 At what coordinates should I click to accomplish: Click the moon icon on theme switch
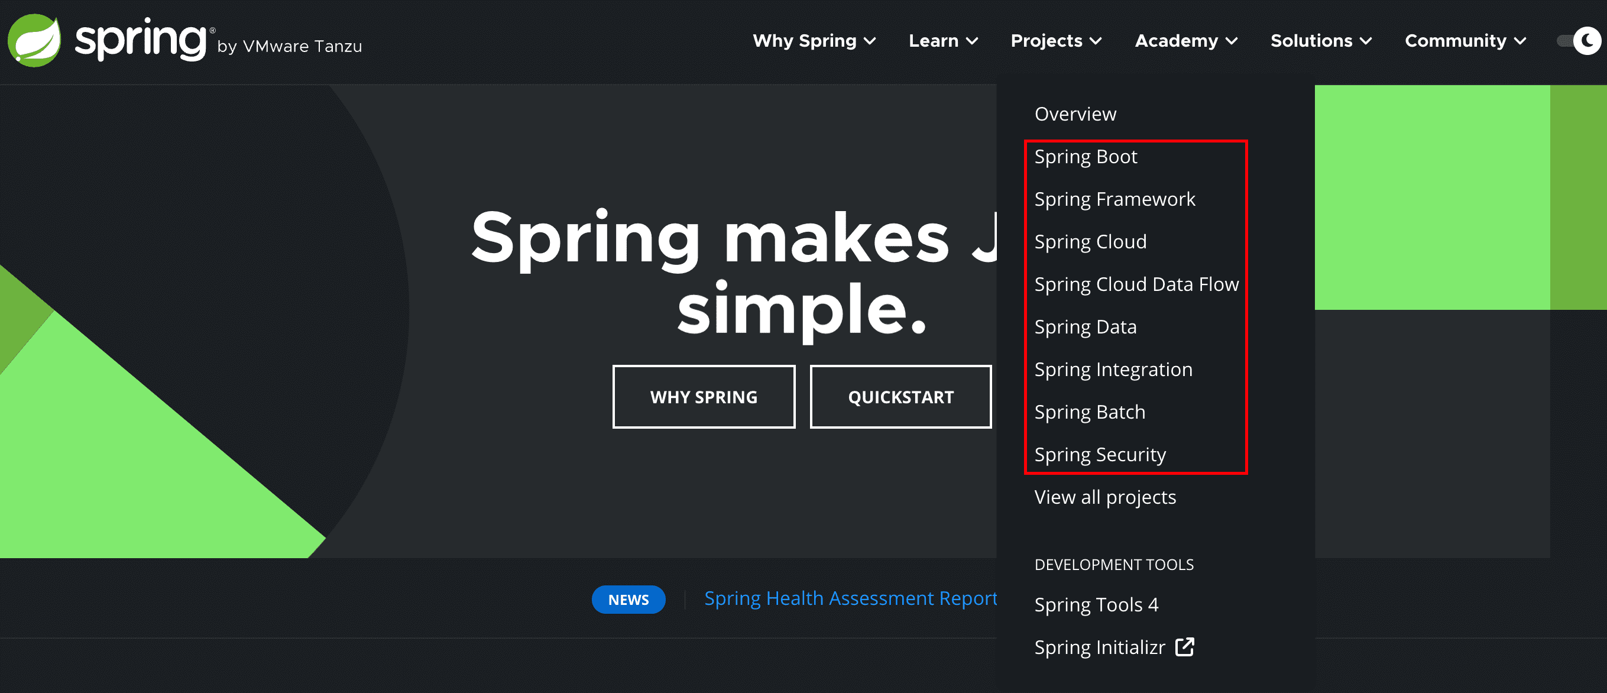click(1587, 41)
